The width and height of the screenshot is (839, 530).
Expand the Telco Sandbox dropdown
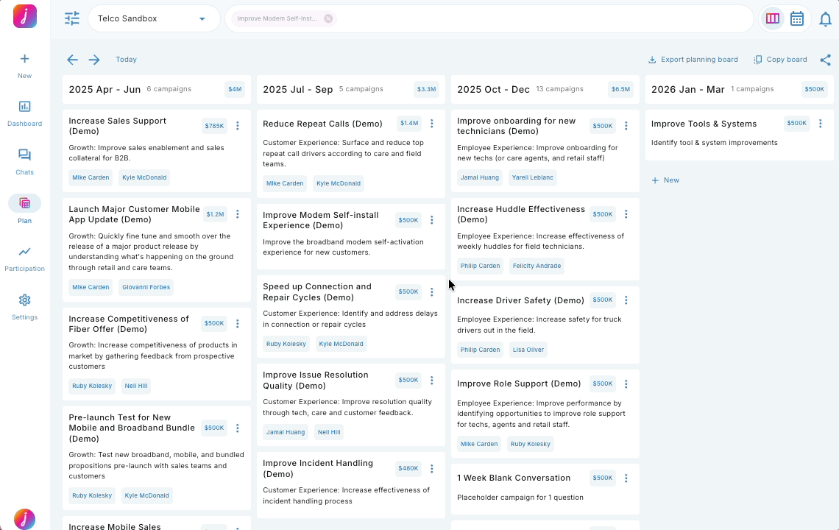click(202, 19)
